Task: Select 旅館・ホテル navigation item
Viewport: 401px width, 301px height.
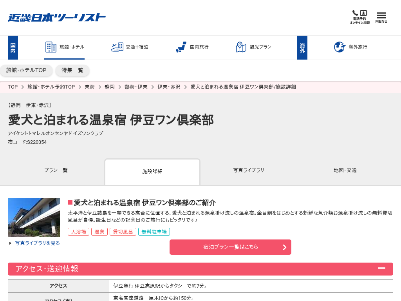Action: tap(64, 47)
